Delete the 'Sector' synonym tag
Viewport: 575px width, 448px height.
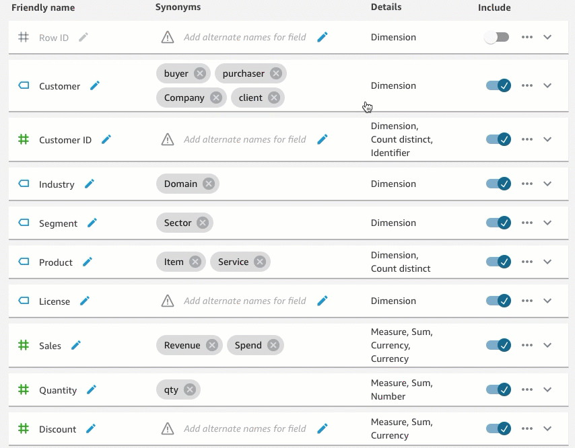click(x=203, y=223)
